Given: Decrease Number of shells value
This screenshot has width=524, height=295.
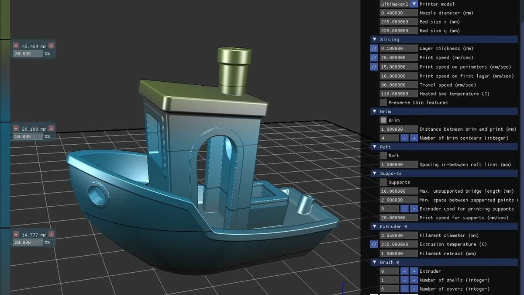Looking at the screenshot, I should coord(404,280).
